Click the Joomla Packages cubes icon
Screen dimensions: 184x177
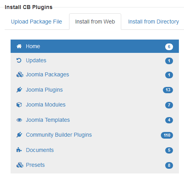(20, 74)
